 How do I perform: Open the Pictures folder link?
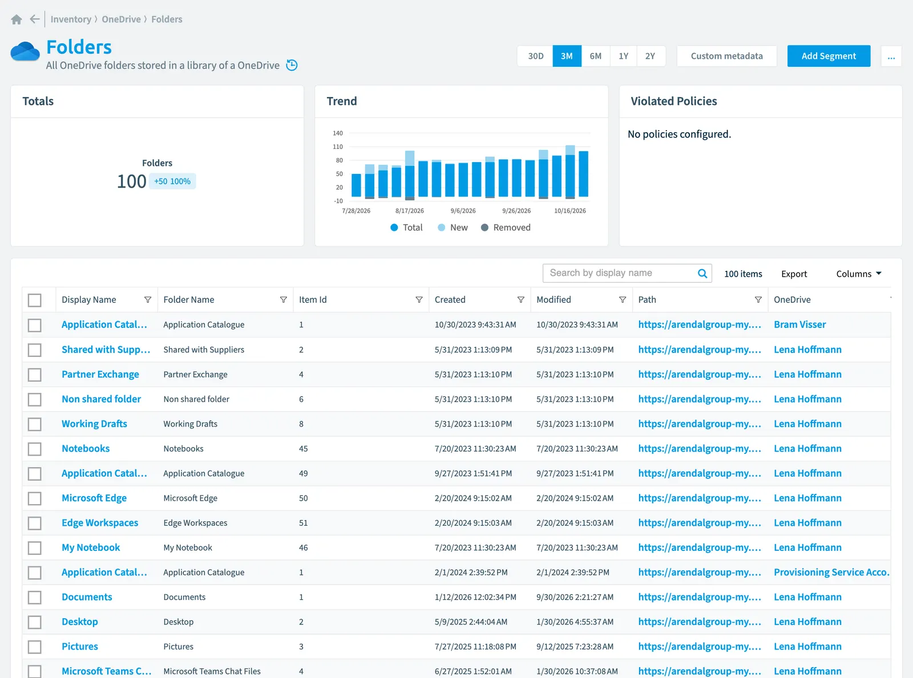point(80,647)
